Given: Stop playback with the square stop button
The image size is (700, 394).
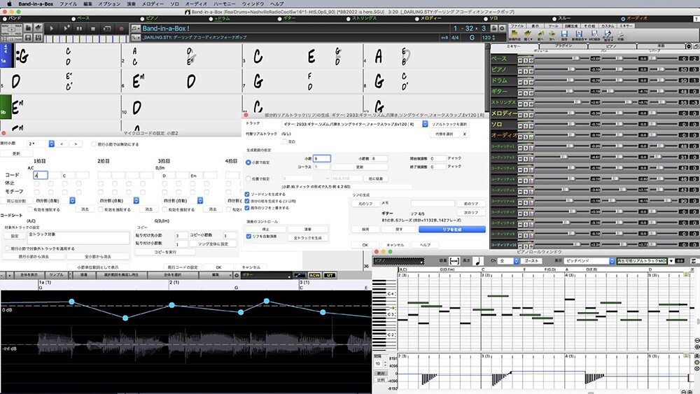Looking at the screenshot, I should 93,28.
